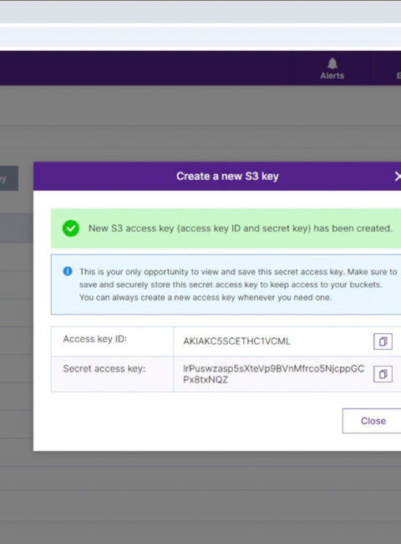Click the secret access key value text
Image resolution: width=401 pixels, height=544 pixels.
coord(273,374)
